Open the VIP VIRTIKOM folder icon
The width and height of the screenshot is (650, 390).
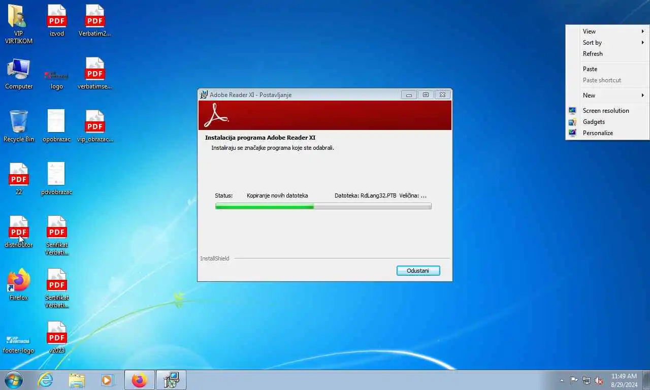(19, 23)
